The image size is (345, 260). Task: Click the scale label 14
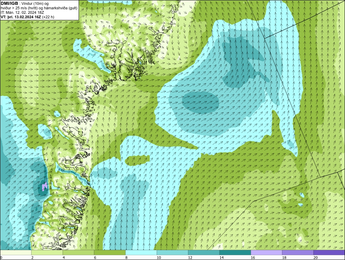[x=221, y=258]
